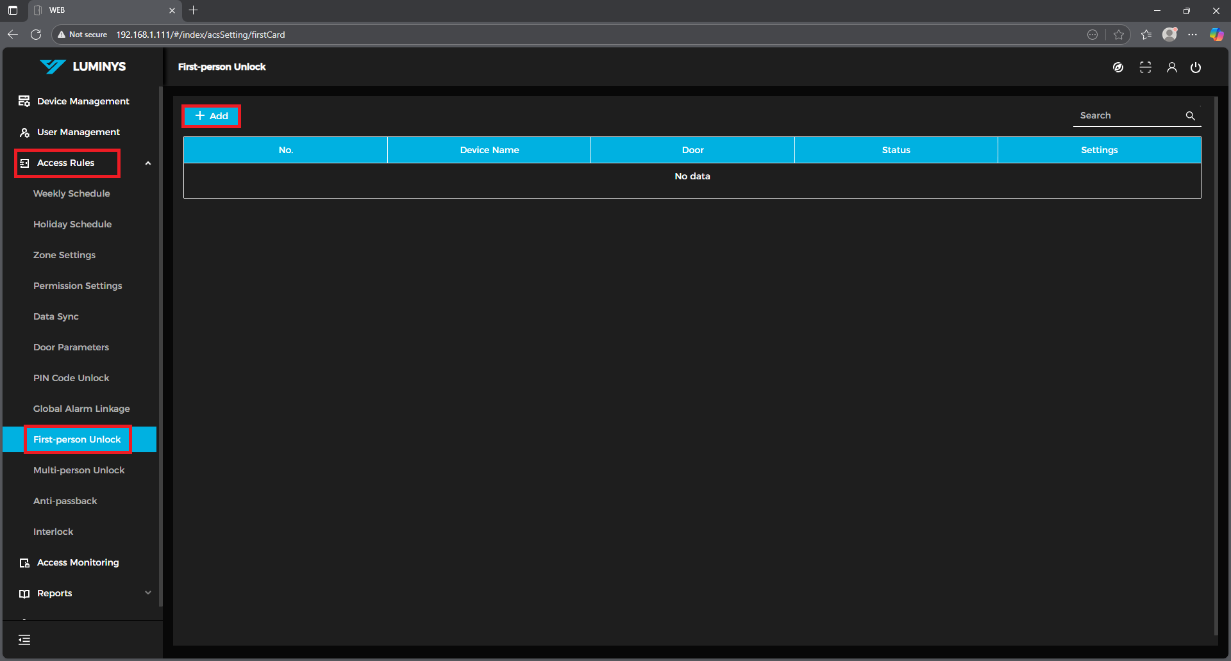
Task: Open Anti-passback settings
Action: point(65,501)
